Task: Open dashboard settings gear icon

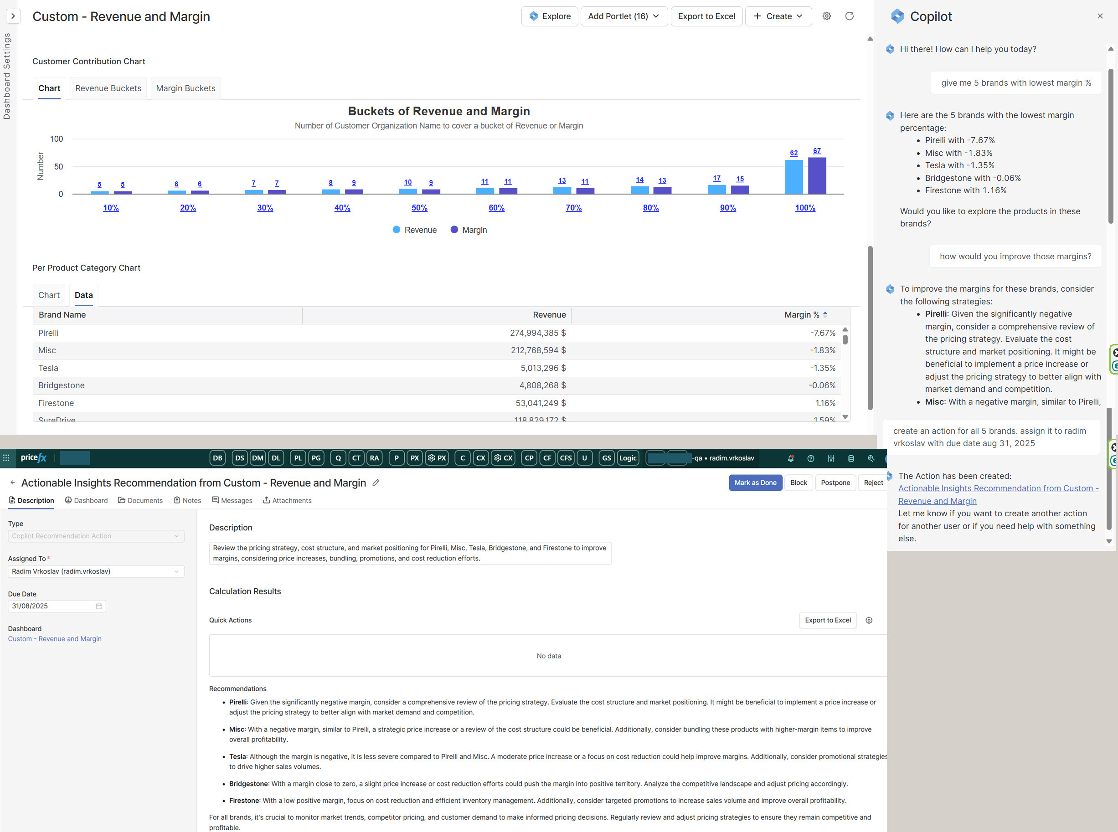Action: 827,16
